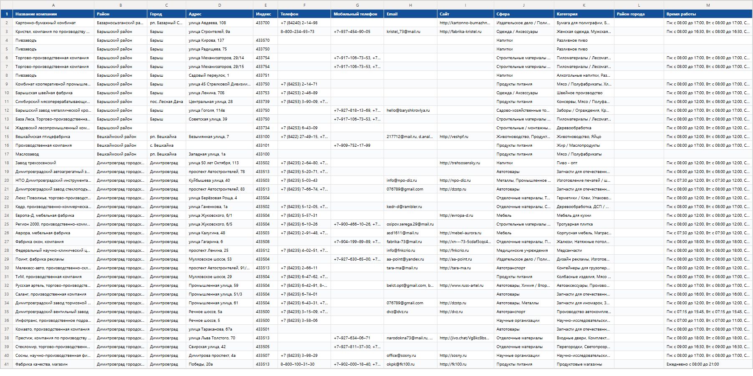Click the 'Название компании' header cell
Image resolution: width=753 pixels, height=376 pixels.
(53, 14)
